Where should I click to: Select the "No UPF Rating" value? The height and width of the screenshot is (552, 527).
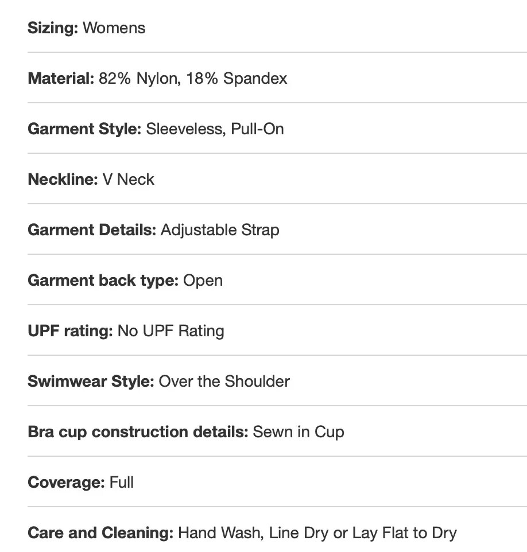(170, 331)
